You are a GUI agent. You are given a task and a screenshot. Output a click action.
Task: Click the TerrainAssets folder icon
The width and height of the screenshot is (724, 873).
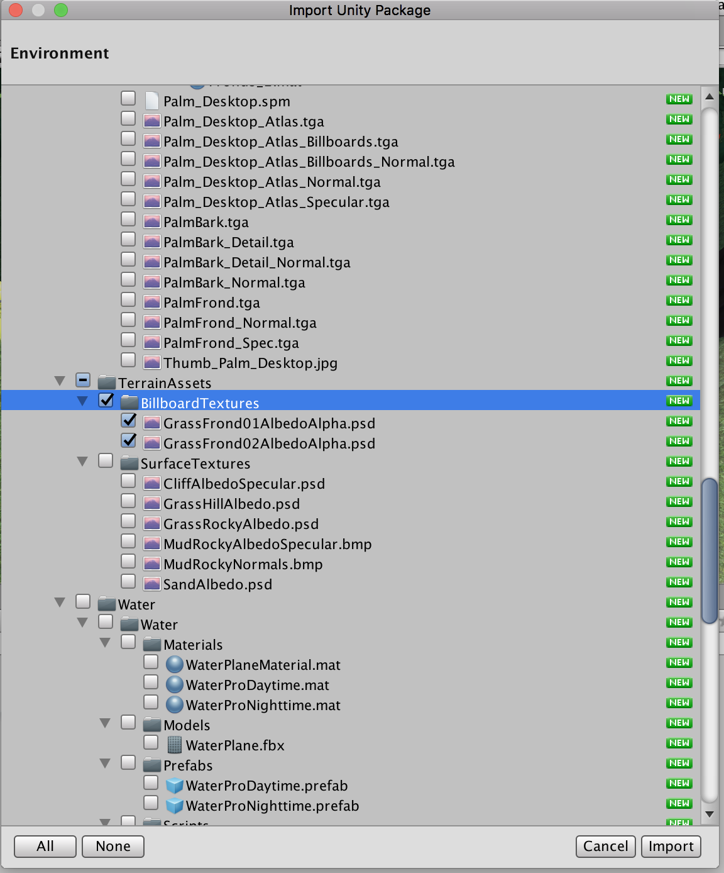107,382
